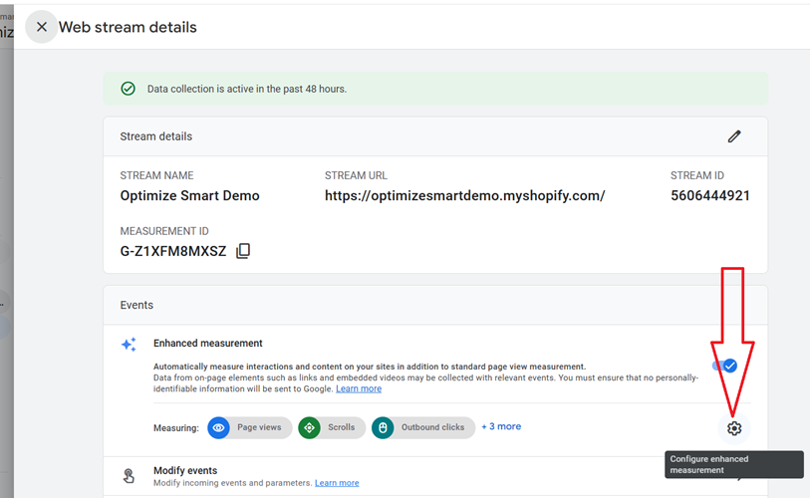Expand the + 3 more measuring list

(501, 426)
